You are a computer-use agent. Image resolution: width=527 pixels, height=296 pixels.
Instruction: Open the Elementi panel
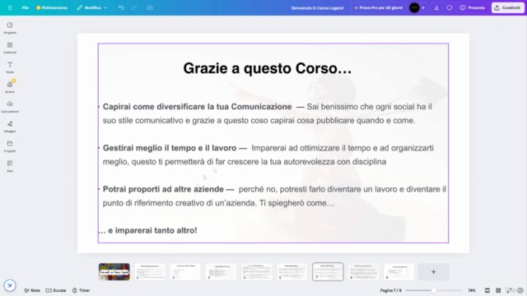pyautogui.click(x=10, y=48)
